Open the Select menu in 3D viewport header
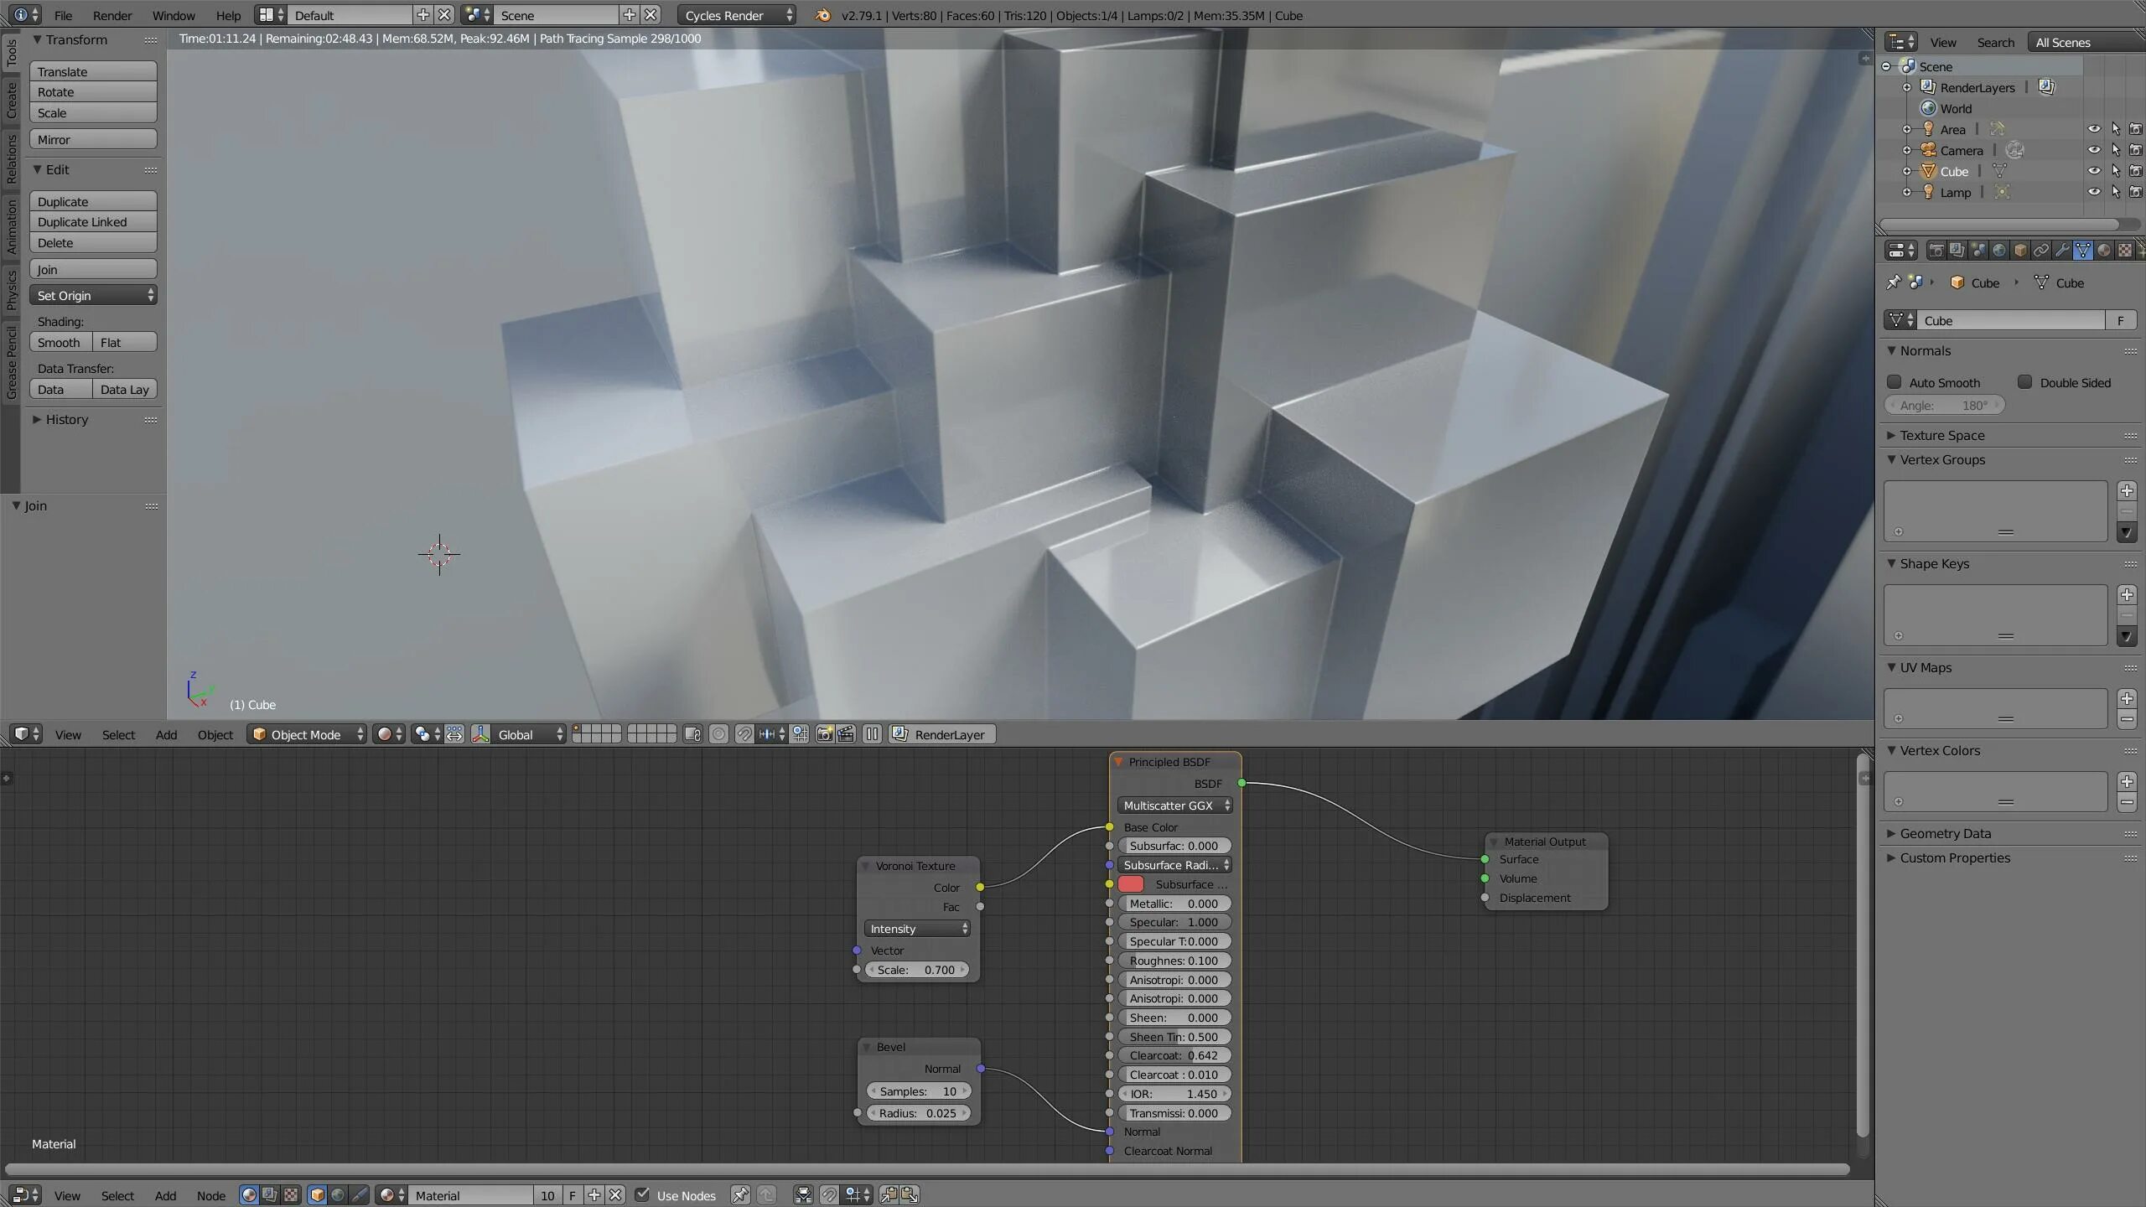The image size is (2146, 1207). coord(118,733)
